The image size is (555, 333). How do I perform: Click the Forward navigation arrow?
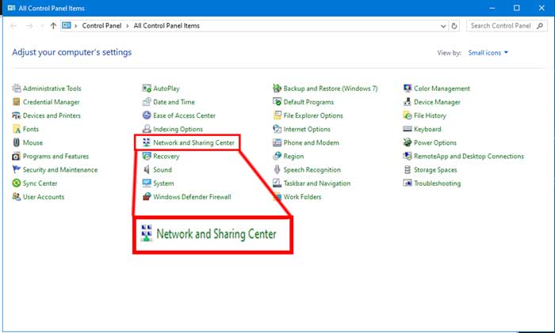(29, 26)
